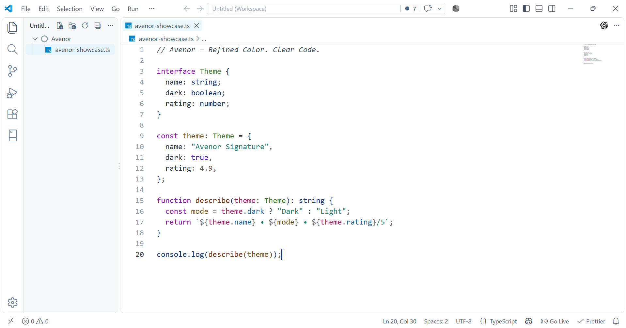Click the VS Code logo icon
Image resolution: width=626 pixels, height=328 pixels.
point(9,9)
